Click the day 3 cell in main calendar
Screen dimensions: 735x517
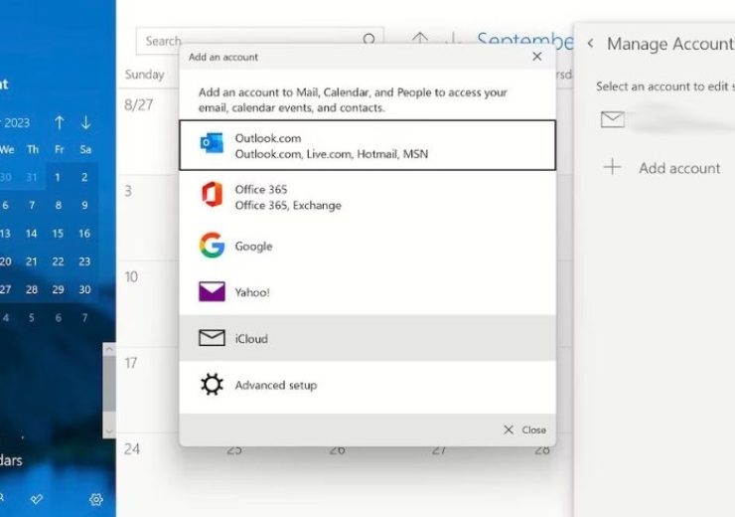(x=148, y=218)
